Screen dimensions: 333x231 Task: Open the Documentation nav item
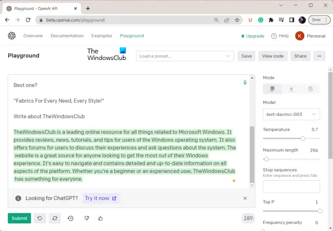[x=67, y=36]
